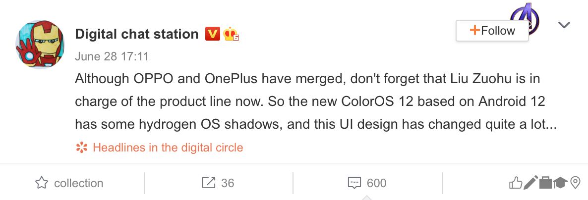Open the 600 comments count
The height and width of the screenshot is (200, 588).
click(376, 183)
